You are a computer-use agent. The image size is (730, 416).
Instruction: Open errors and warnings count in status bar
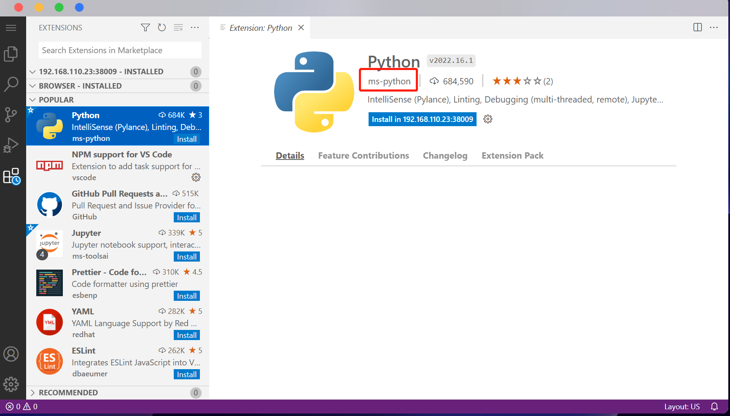(22, 407)
